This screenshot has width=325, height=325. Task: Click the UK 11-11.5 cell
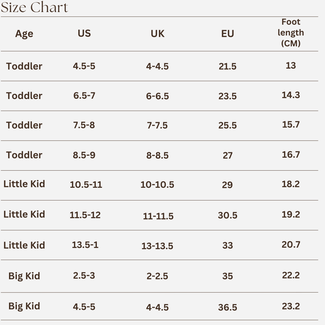(x=158, y=216)
